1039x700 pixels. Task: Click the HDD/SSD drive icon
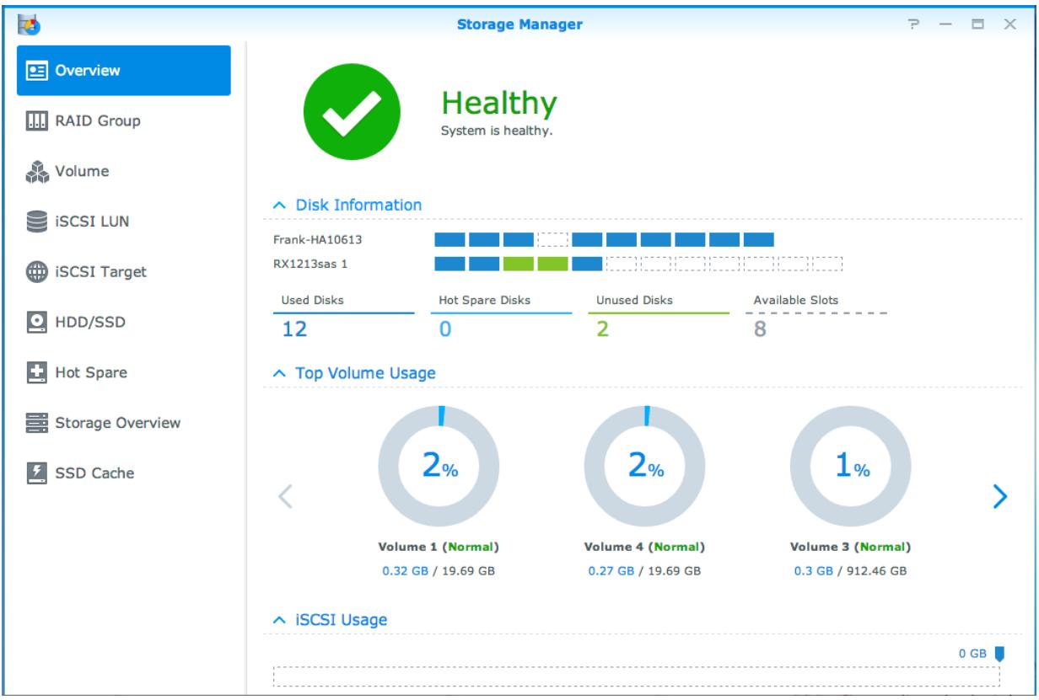38,322
